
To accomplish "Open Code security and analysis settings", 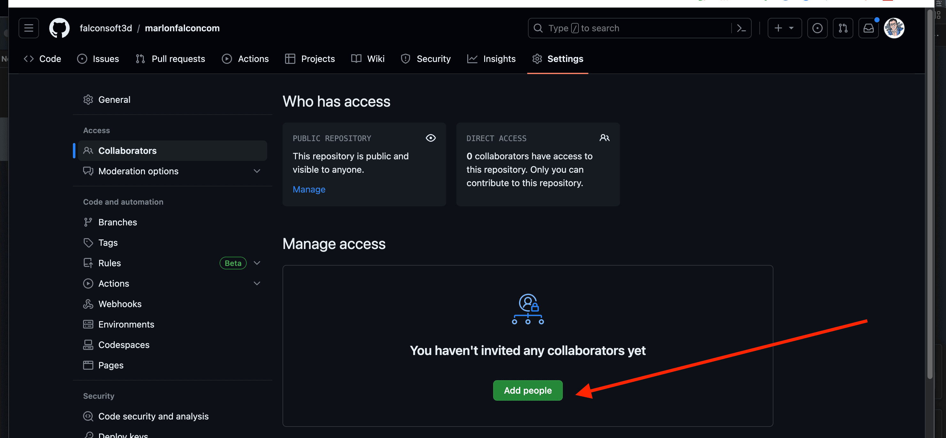I will coord(173,416).
